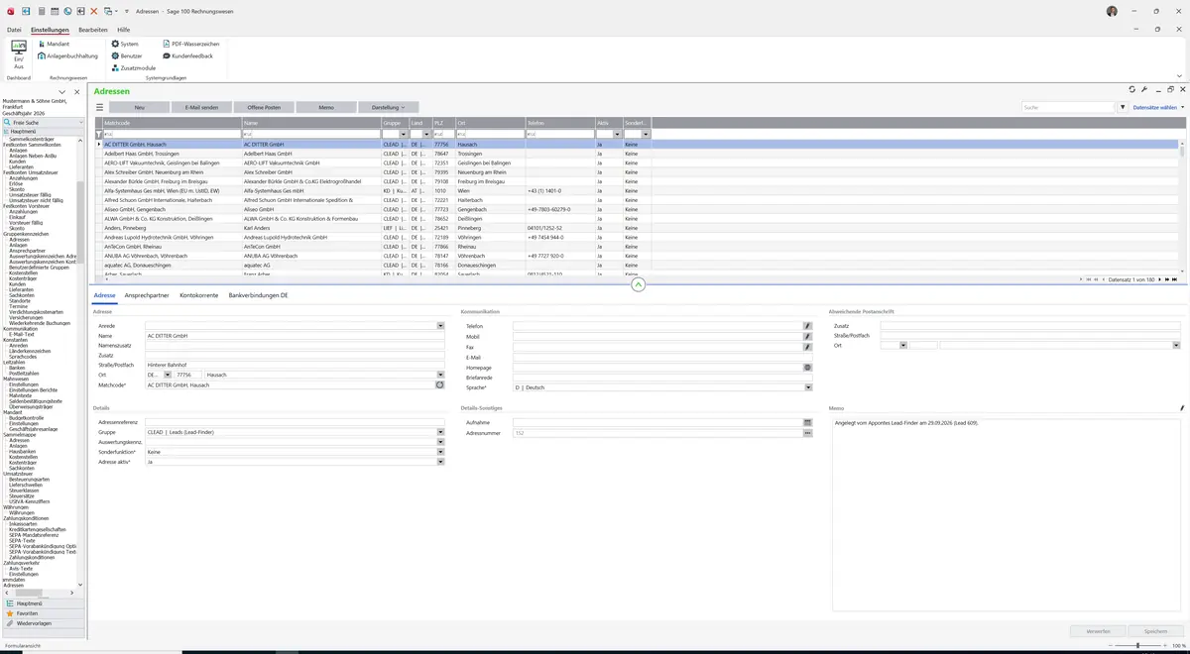Click the Offene Posten button
Viewport: 1190px width, 654px height.
(264, 107)
